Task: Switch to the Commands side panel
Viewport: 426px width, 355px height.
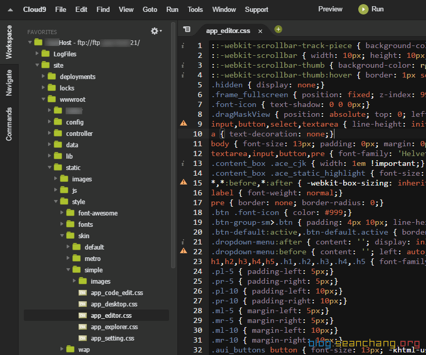Action: (x=9, y=124)
